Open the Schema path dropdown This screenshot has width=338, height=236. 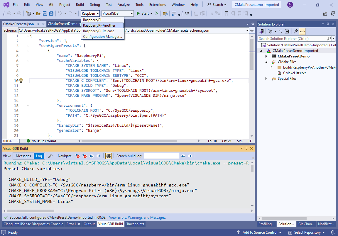[247, 30]
